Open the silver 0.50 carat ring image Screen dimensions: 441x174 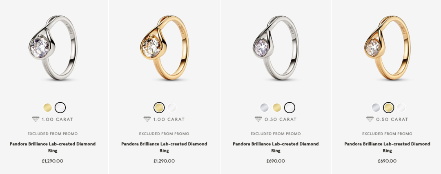point(276,48)
